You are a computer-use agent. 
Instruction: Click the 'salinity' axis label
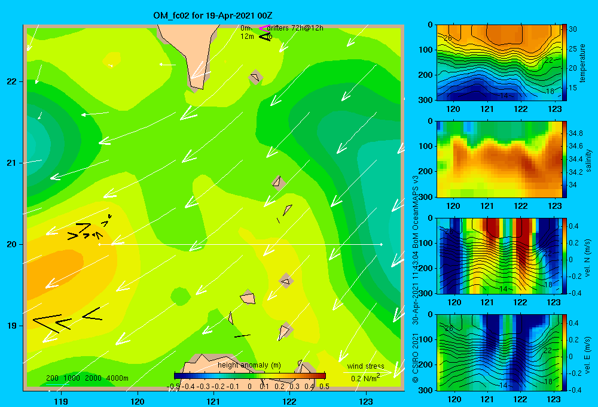click(x=588, y=160)
